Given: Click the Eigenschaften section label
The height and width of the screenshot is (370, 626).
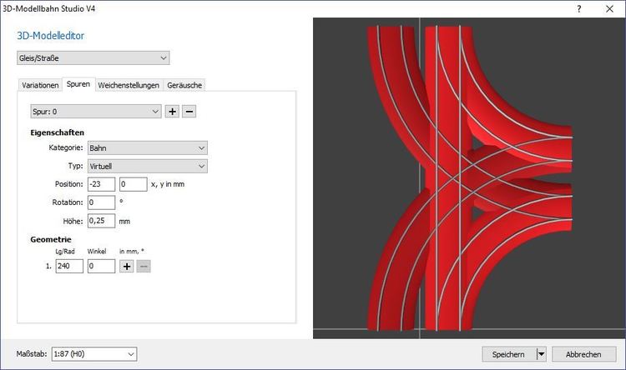Looking at the screenshot, I should point(57,132).
